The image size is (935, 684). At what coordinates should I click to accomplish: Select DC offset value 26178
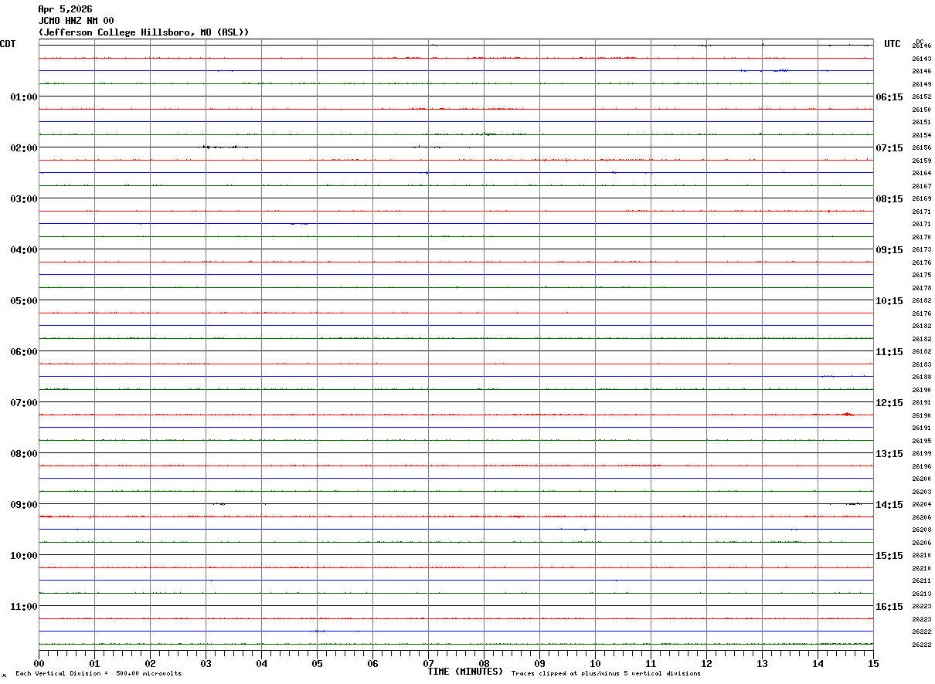click(x=921, y=288)
